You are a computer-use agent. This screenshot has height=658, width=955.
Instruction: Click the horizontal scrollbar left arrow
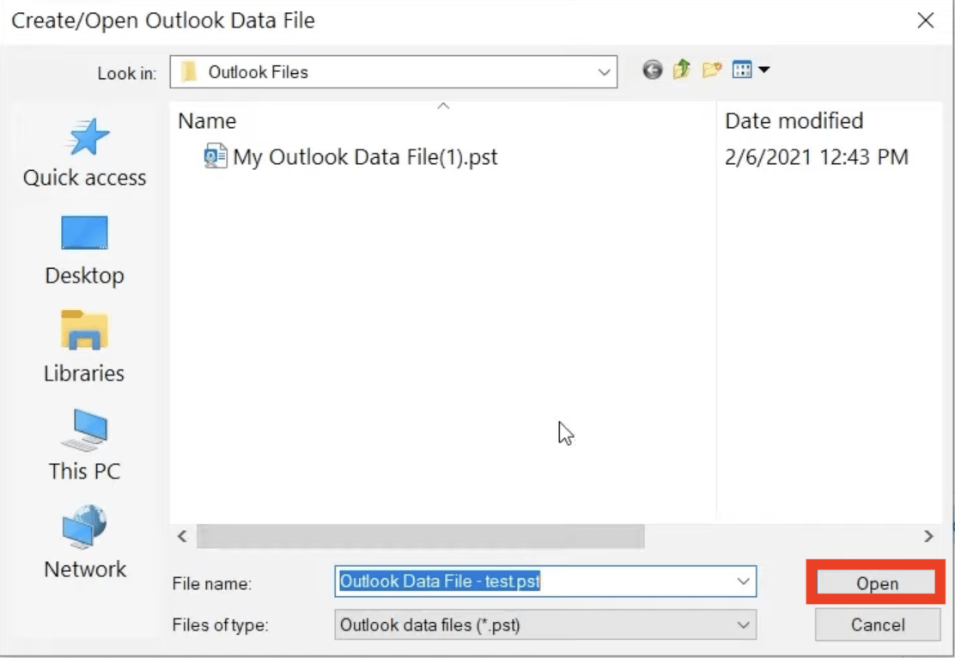pos(181,537)
